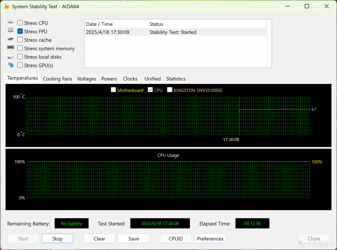Enable Stress local disks checkbox

20,57
